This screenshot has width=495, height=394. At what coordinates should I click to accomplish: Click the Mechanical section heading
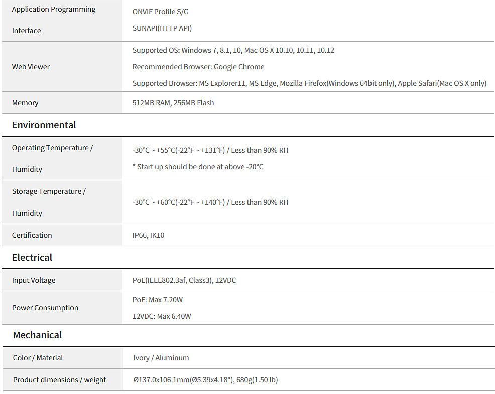click(37, 335)
